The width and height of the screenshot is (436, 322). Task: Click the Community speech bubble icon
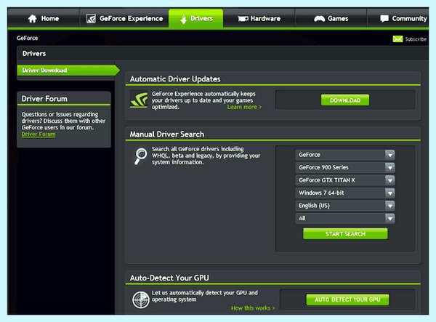384,19
